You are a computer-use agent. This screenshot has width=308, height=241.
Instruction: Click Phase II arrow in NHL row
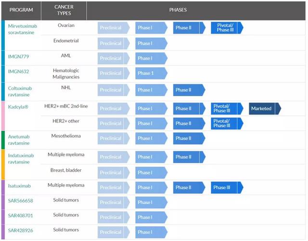(188, 90)
